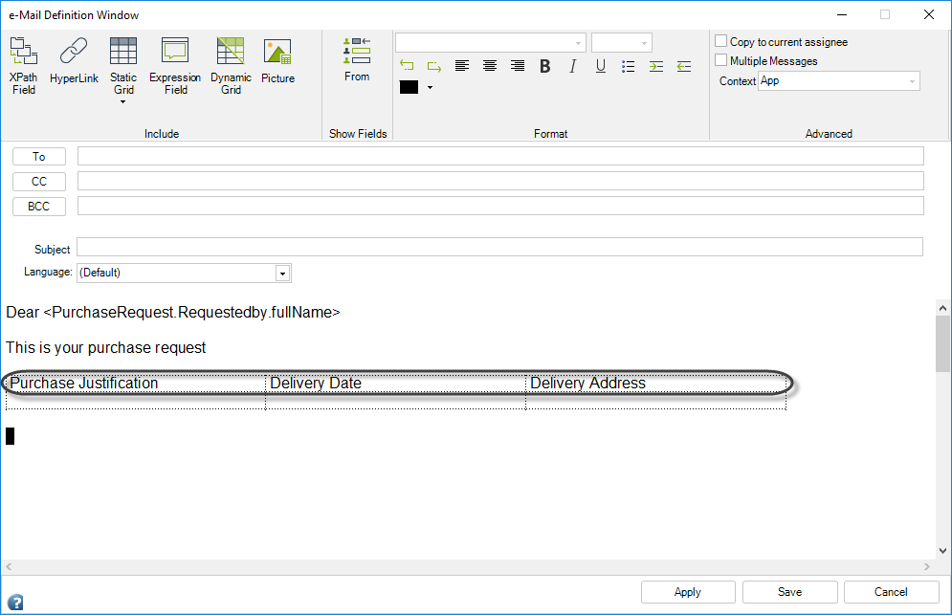Image resolution: width=952 pixels, height=615 pixels.
Task: Insert an XPath Field
Action: tap(24, 66)
